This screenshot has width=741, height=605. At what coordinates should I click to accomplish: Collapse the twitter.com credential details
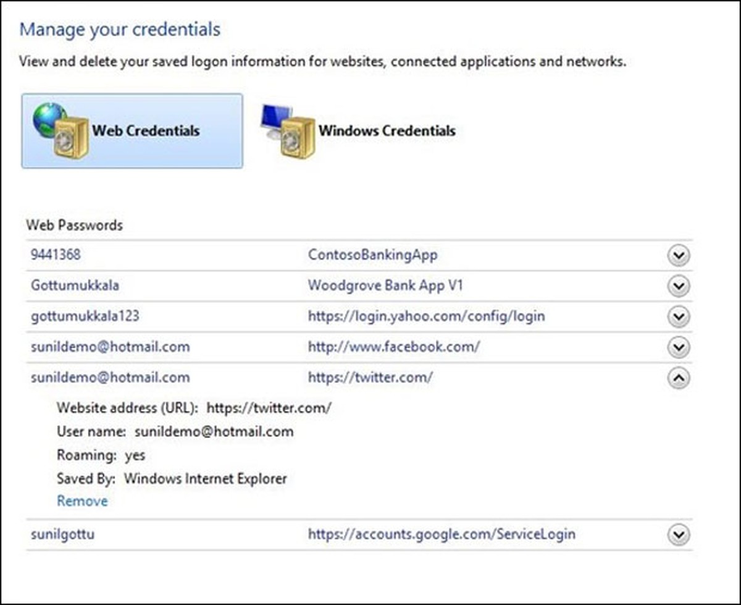tap(679, 378)
